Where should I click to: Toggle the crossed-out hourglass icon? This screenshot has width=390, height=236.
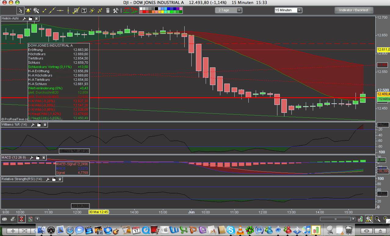point(21,219)
